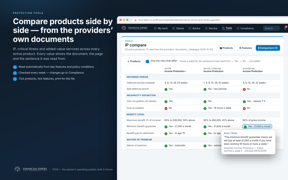Select the Tools nav item

tap(227, 28)
